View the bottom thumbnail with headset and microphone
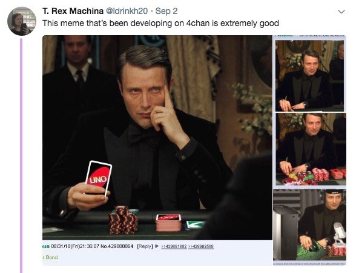 (x=309, y=224)
